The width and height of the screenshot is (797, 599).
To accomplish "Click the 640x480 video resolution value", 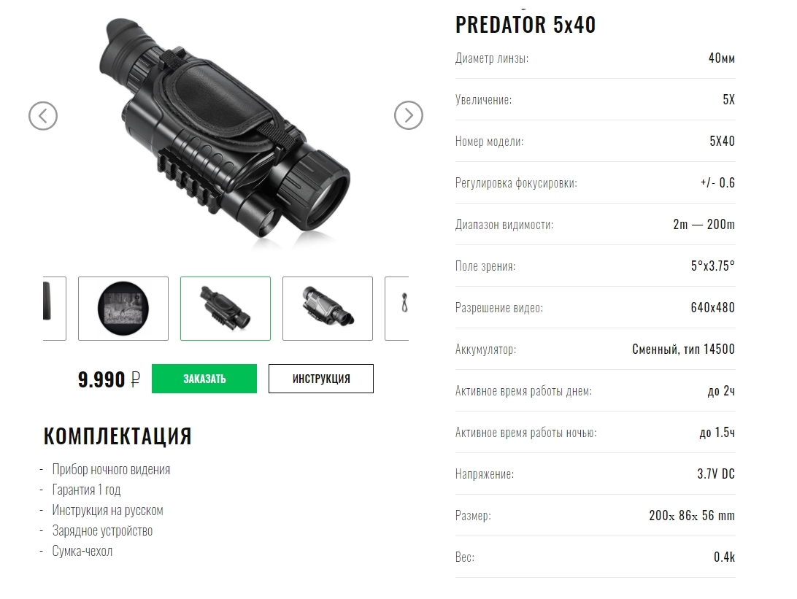I will (712, 308).
